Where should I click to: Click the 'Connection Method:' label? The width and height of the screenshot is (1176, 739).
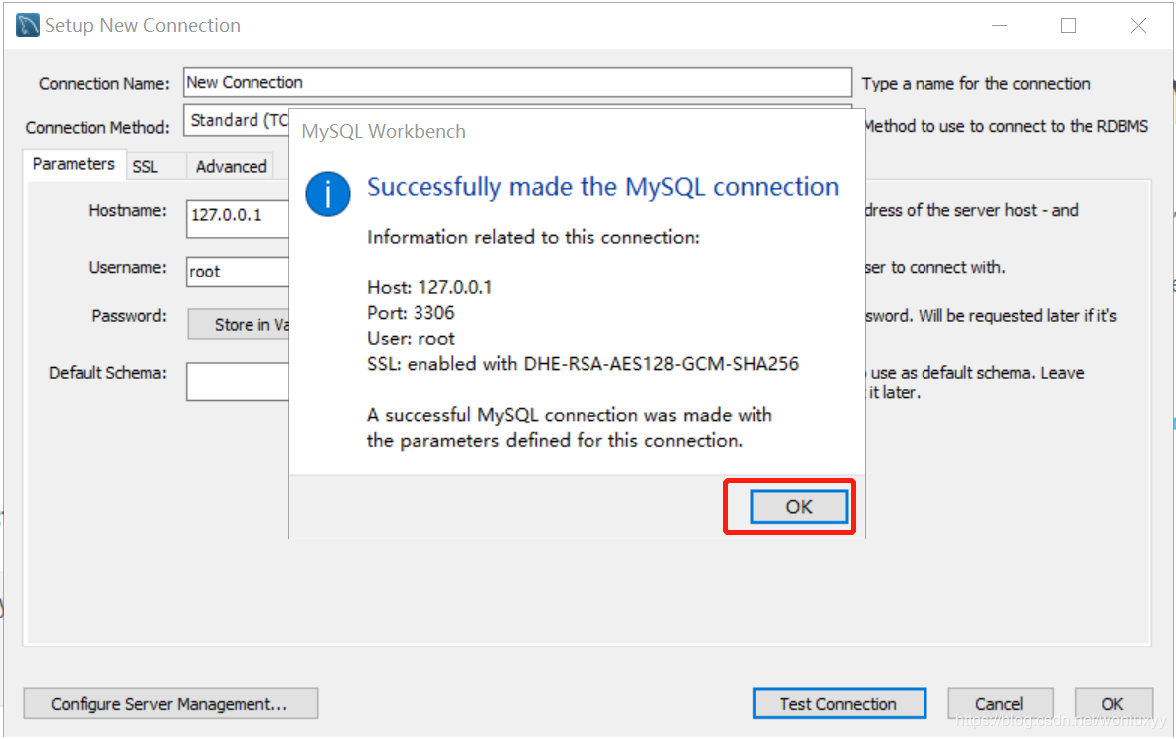(97, 128)
